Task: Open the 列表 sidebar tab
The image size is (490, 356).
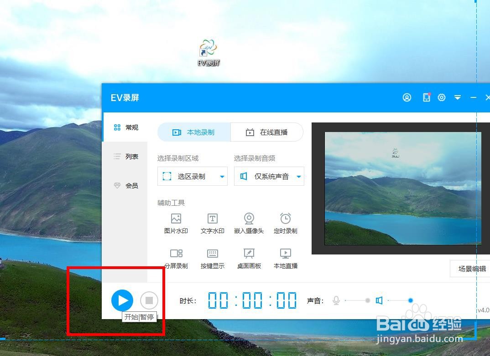Action: [125, 156]
